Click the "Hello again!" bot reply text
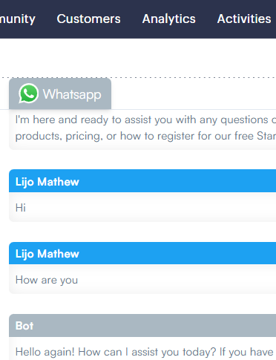 coord(145,352)
